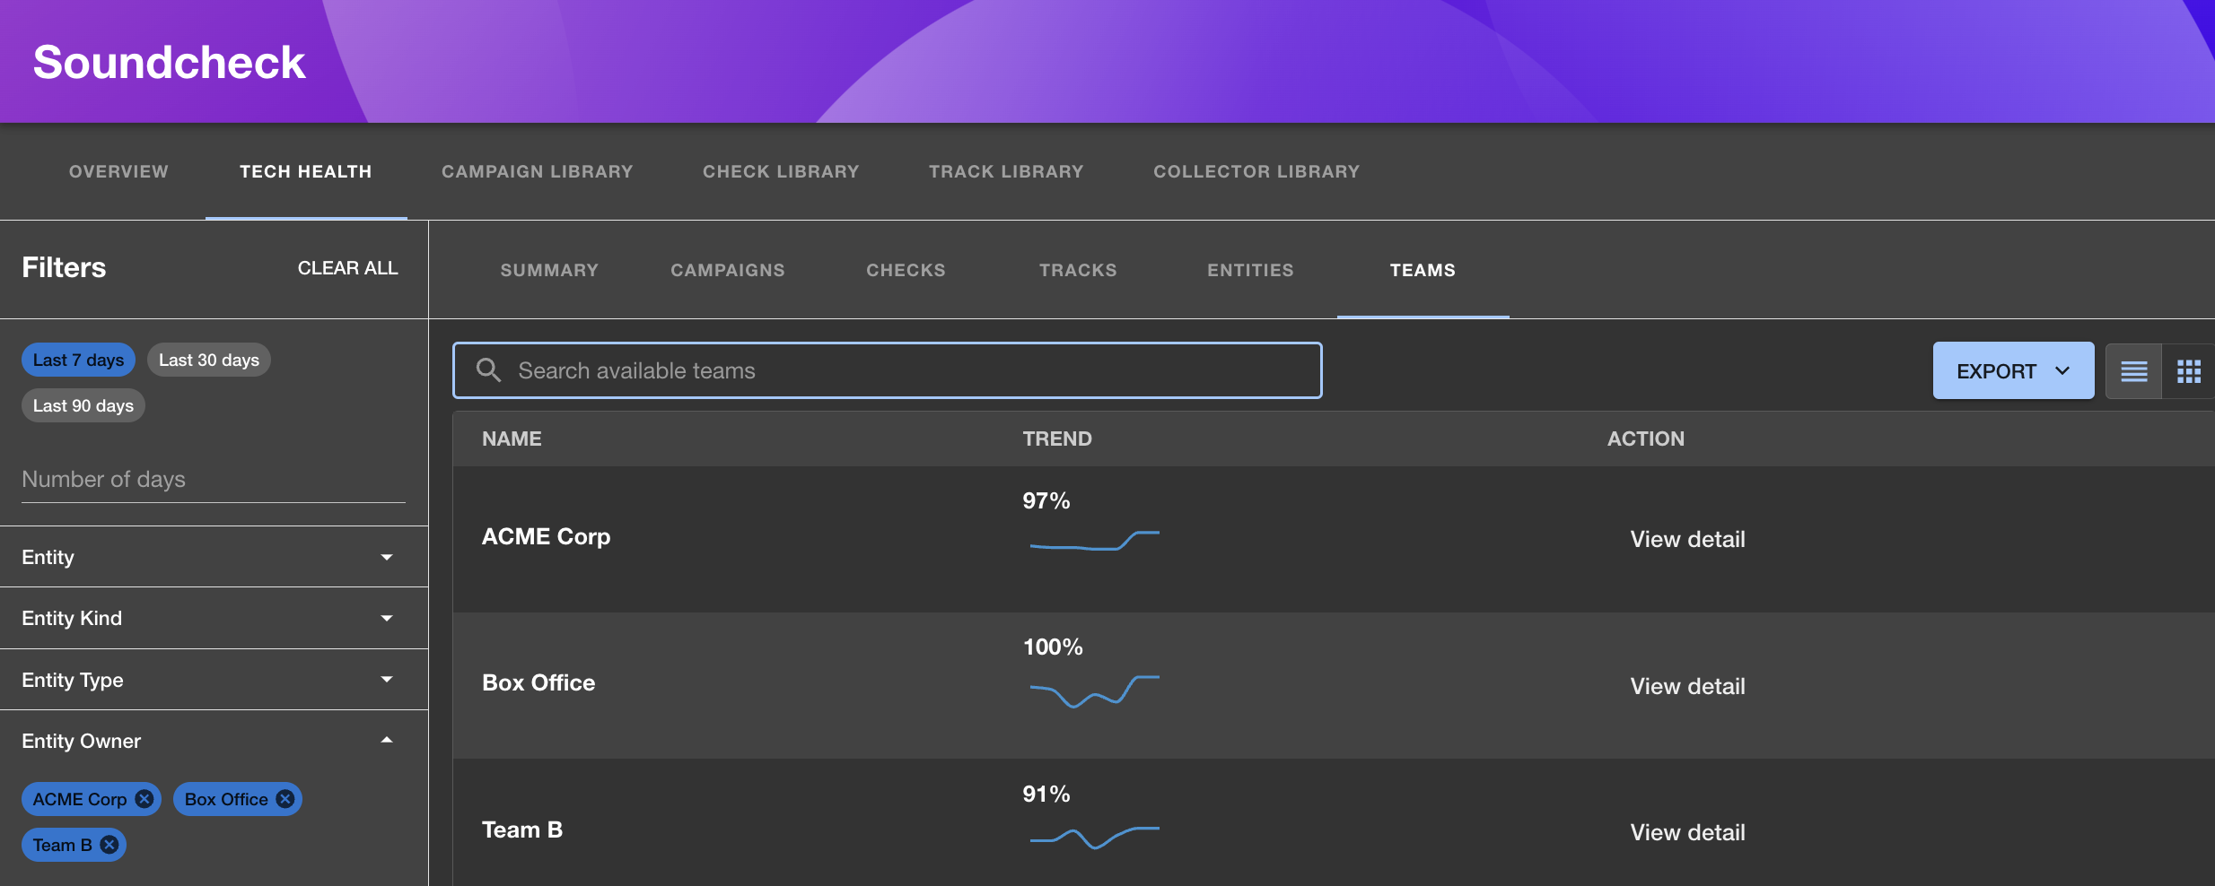Select Last 7 days filter
The image size is (2215, 886).
[x=78, y=360]
